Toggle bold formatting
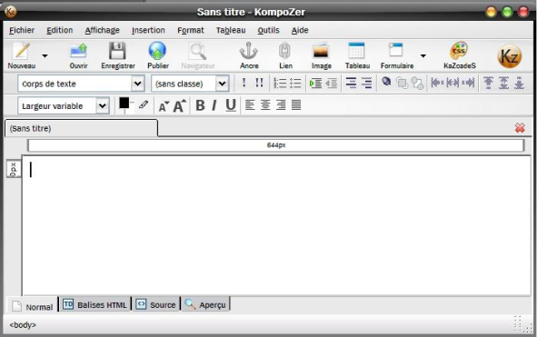The height and width of the screenshot is (337, 538). pyautogui.click(x=200, y=105)
